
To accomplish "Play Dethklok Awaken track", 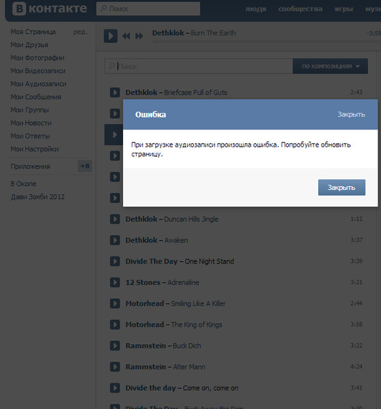I will pos(115,240).
